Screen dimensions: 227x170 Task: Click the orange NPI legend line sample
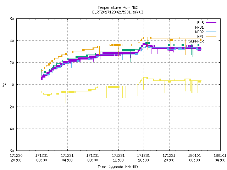click(x=211, y=36)
